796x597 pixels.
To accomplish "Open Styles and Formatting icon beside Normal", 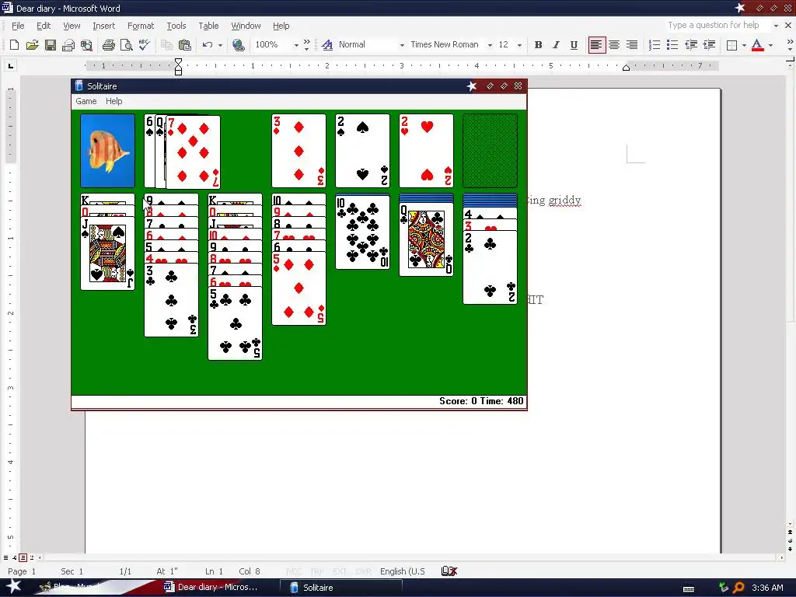I will pos(327,44).
